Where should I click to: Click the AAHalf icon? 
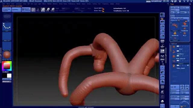[x=163, y=37]
